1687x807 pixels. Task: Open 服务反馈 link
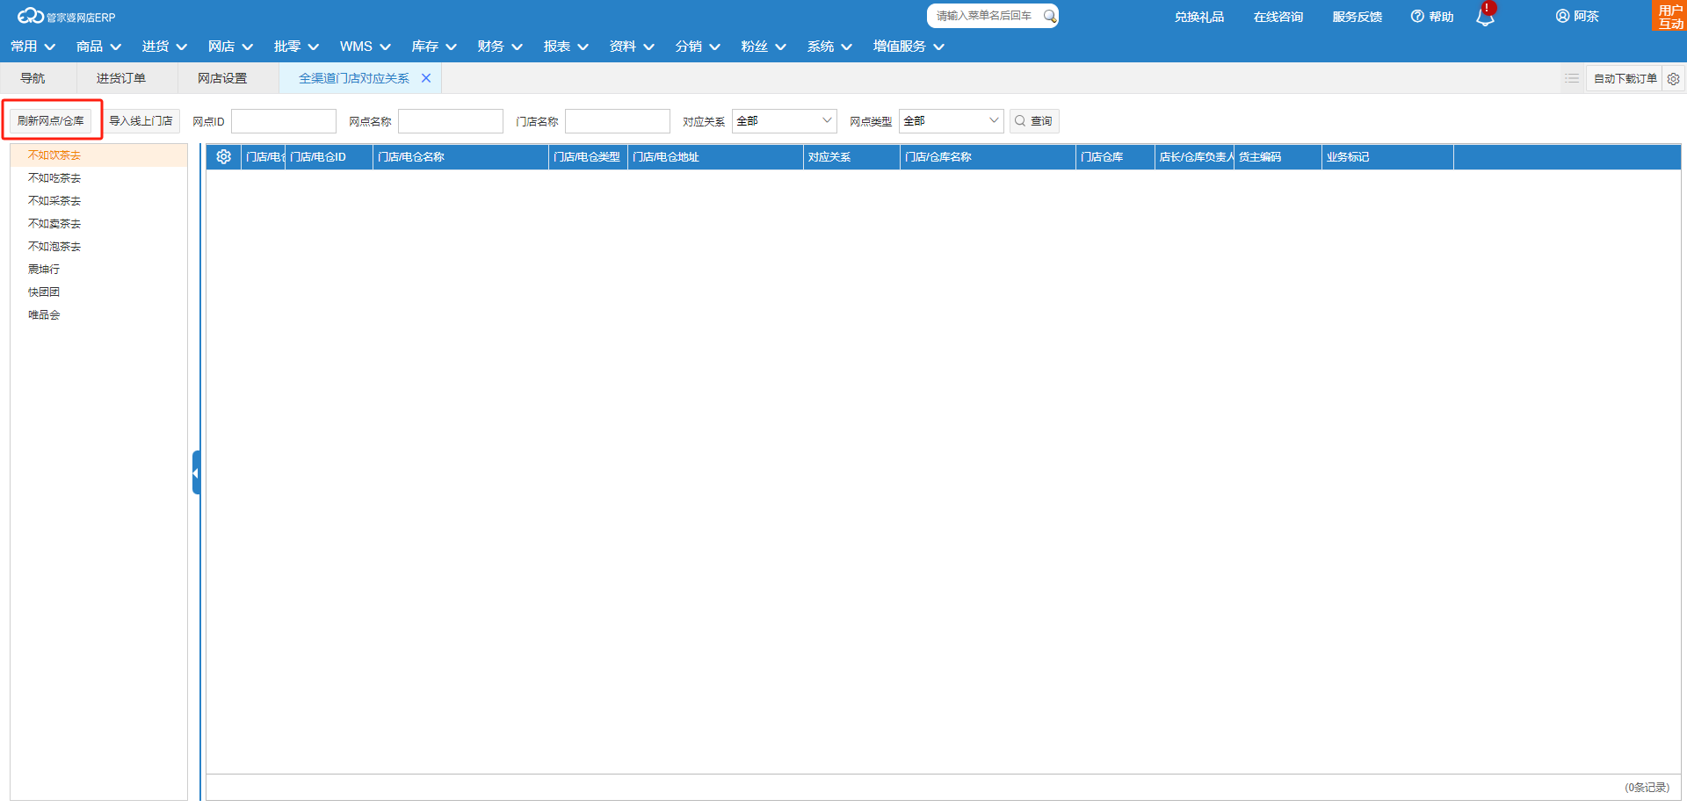tap(1358, 17)
